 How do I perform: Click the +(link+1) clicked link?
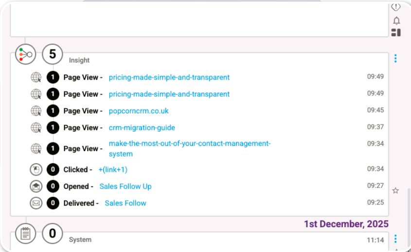click(113, 170)
